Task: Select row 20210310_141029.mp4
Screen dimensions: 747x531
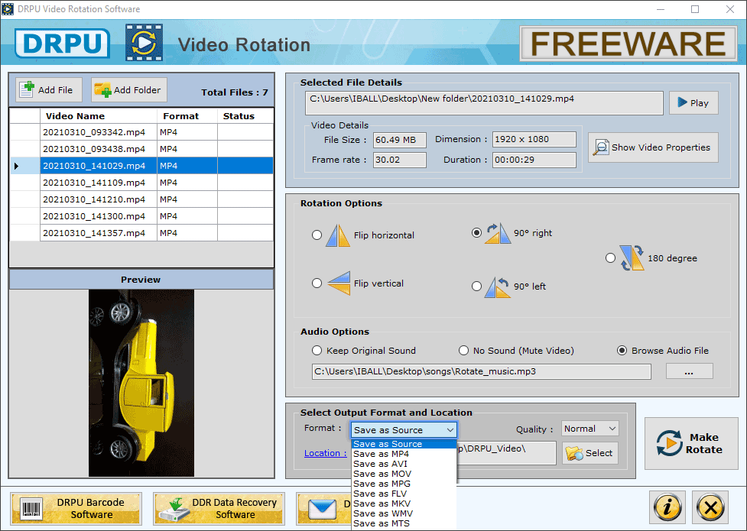Action: [141, 166]
